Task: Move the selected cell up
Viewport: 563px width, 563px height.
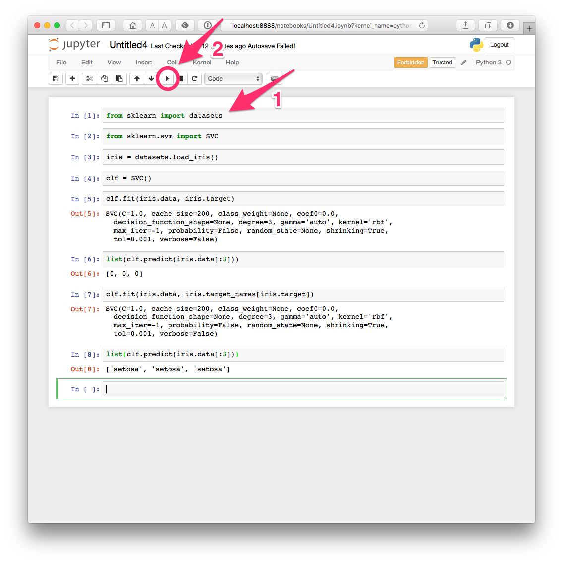Action: pyautogui.click(x=137, y=78)
